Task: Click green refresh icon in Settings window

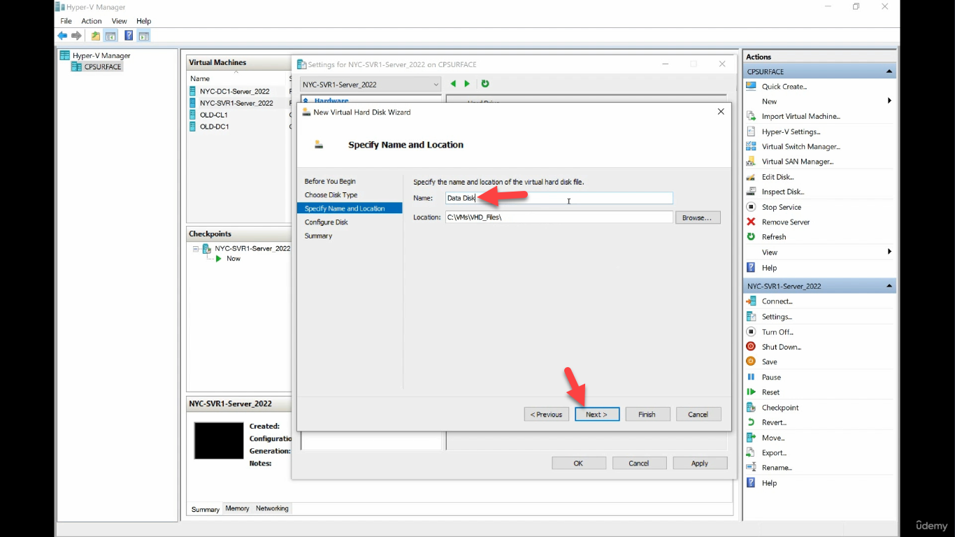Action: 485,84
